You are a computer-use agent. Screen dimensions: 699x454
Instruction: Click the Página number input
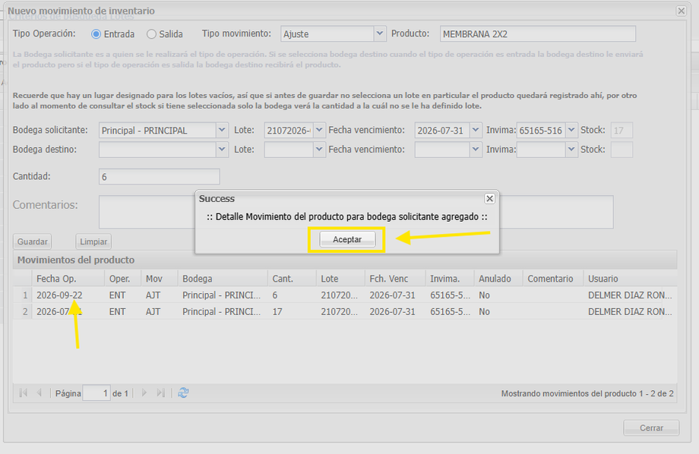coord(96,393)
